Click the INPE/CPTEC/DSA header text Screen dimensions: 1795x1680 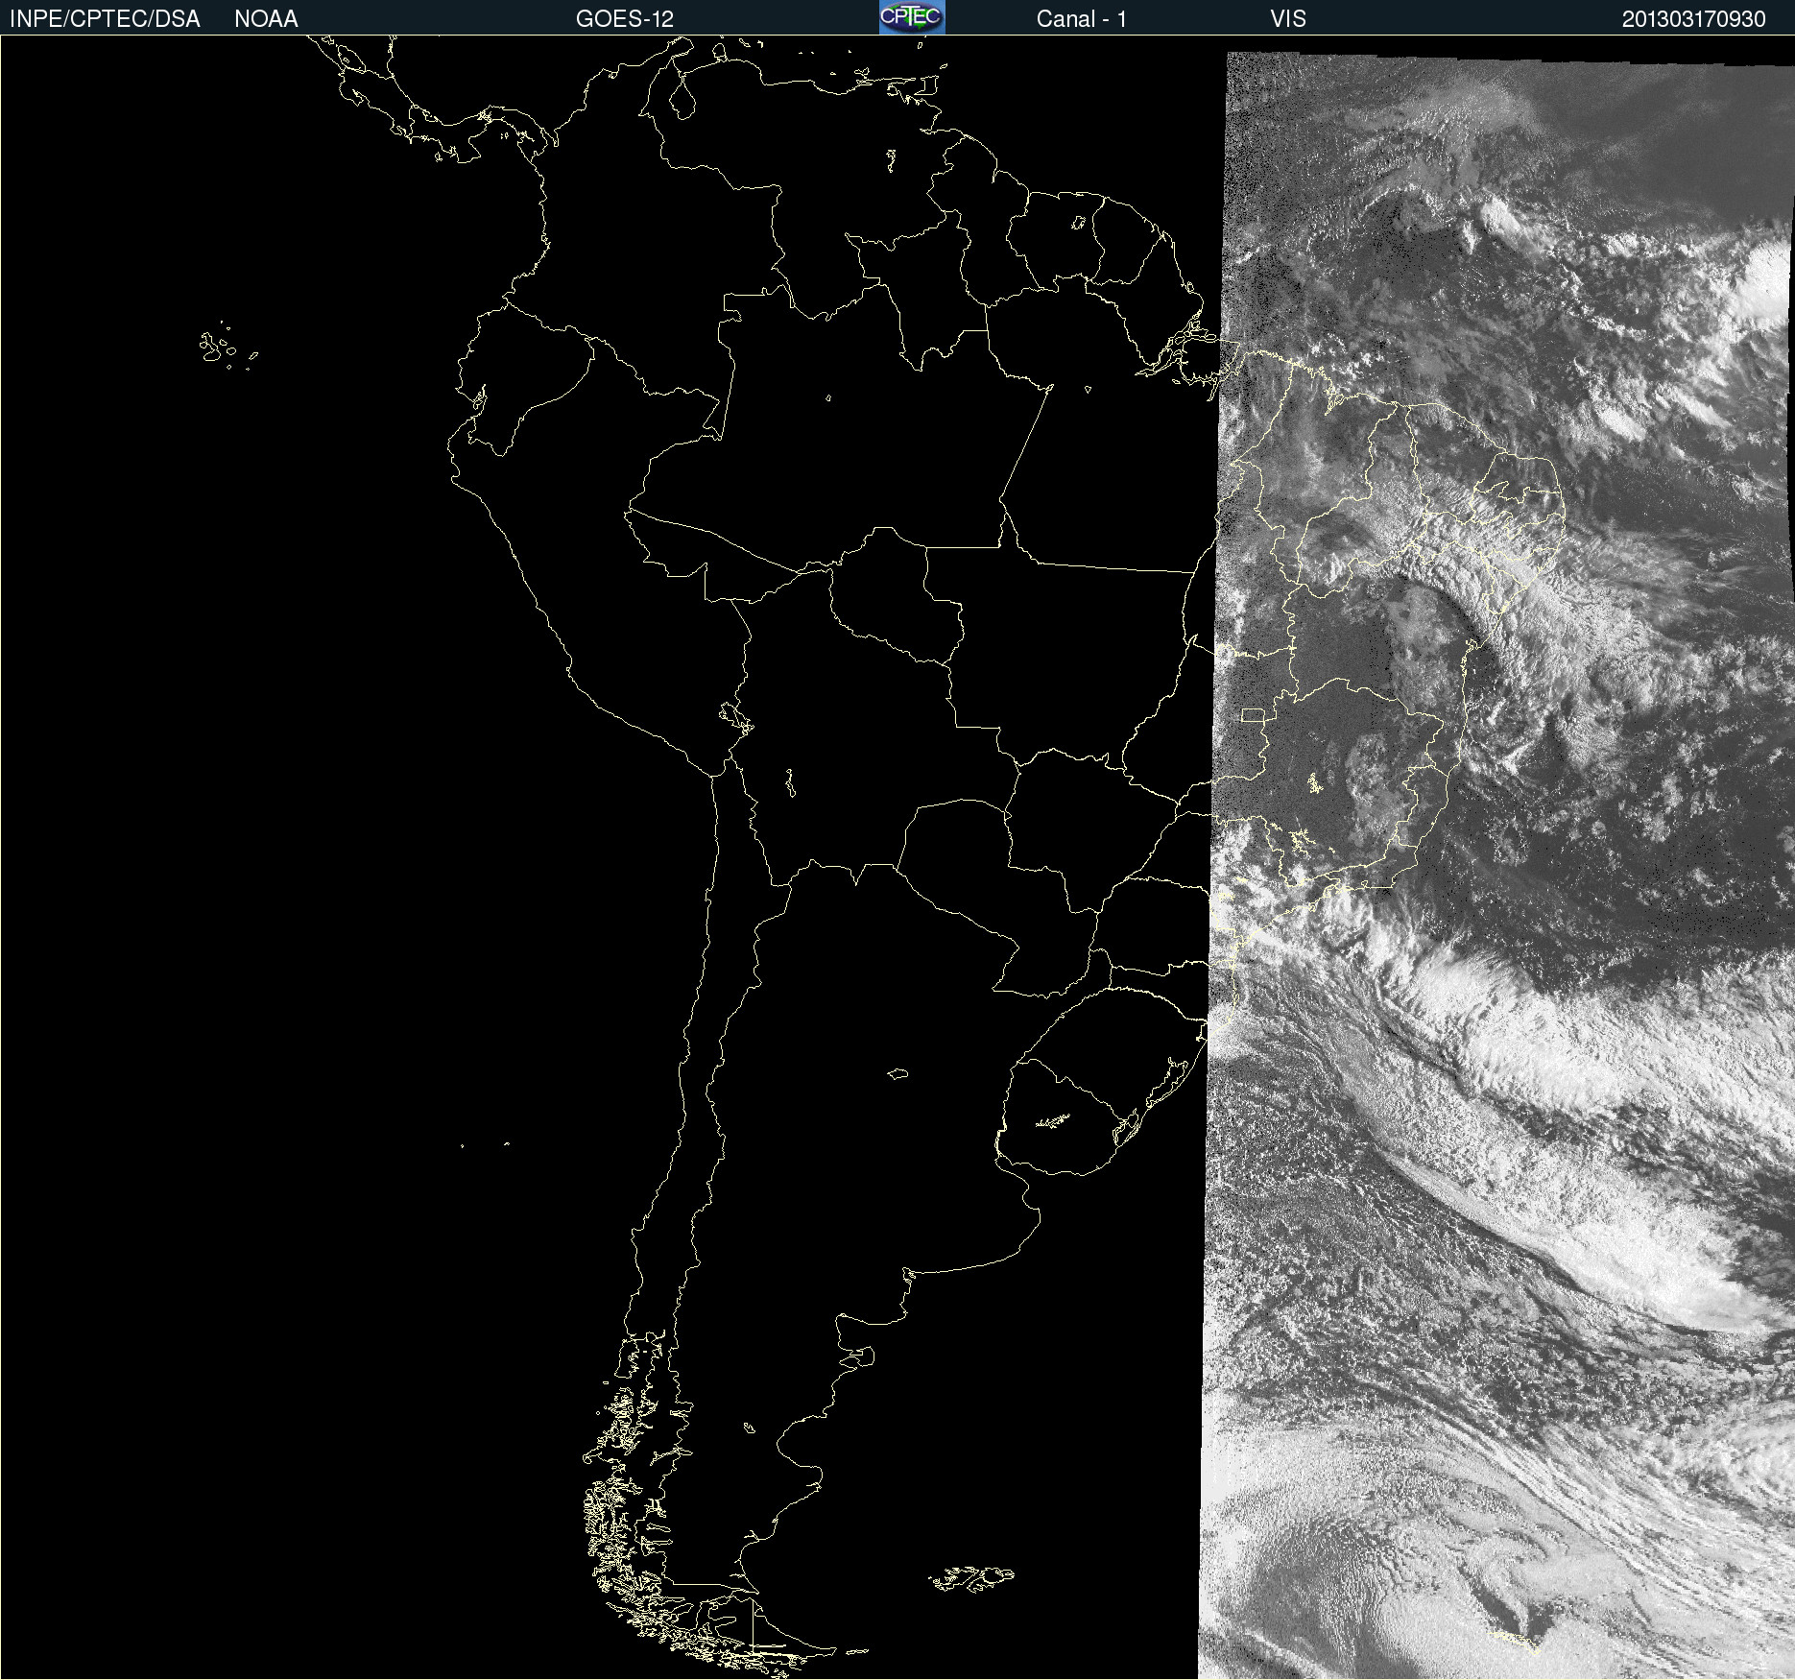point(105,19)
